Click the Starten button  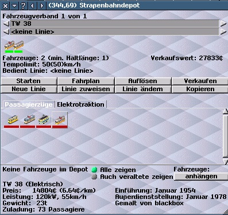[29, 81]
